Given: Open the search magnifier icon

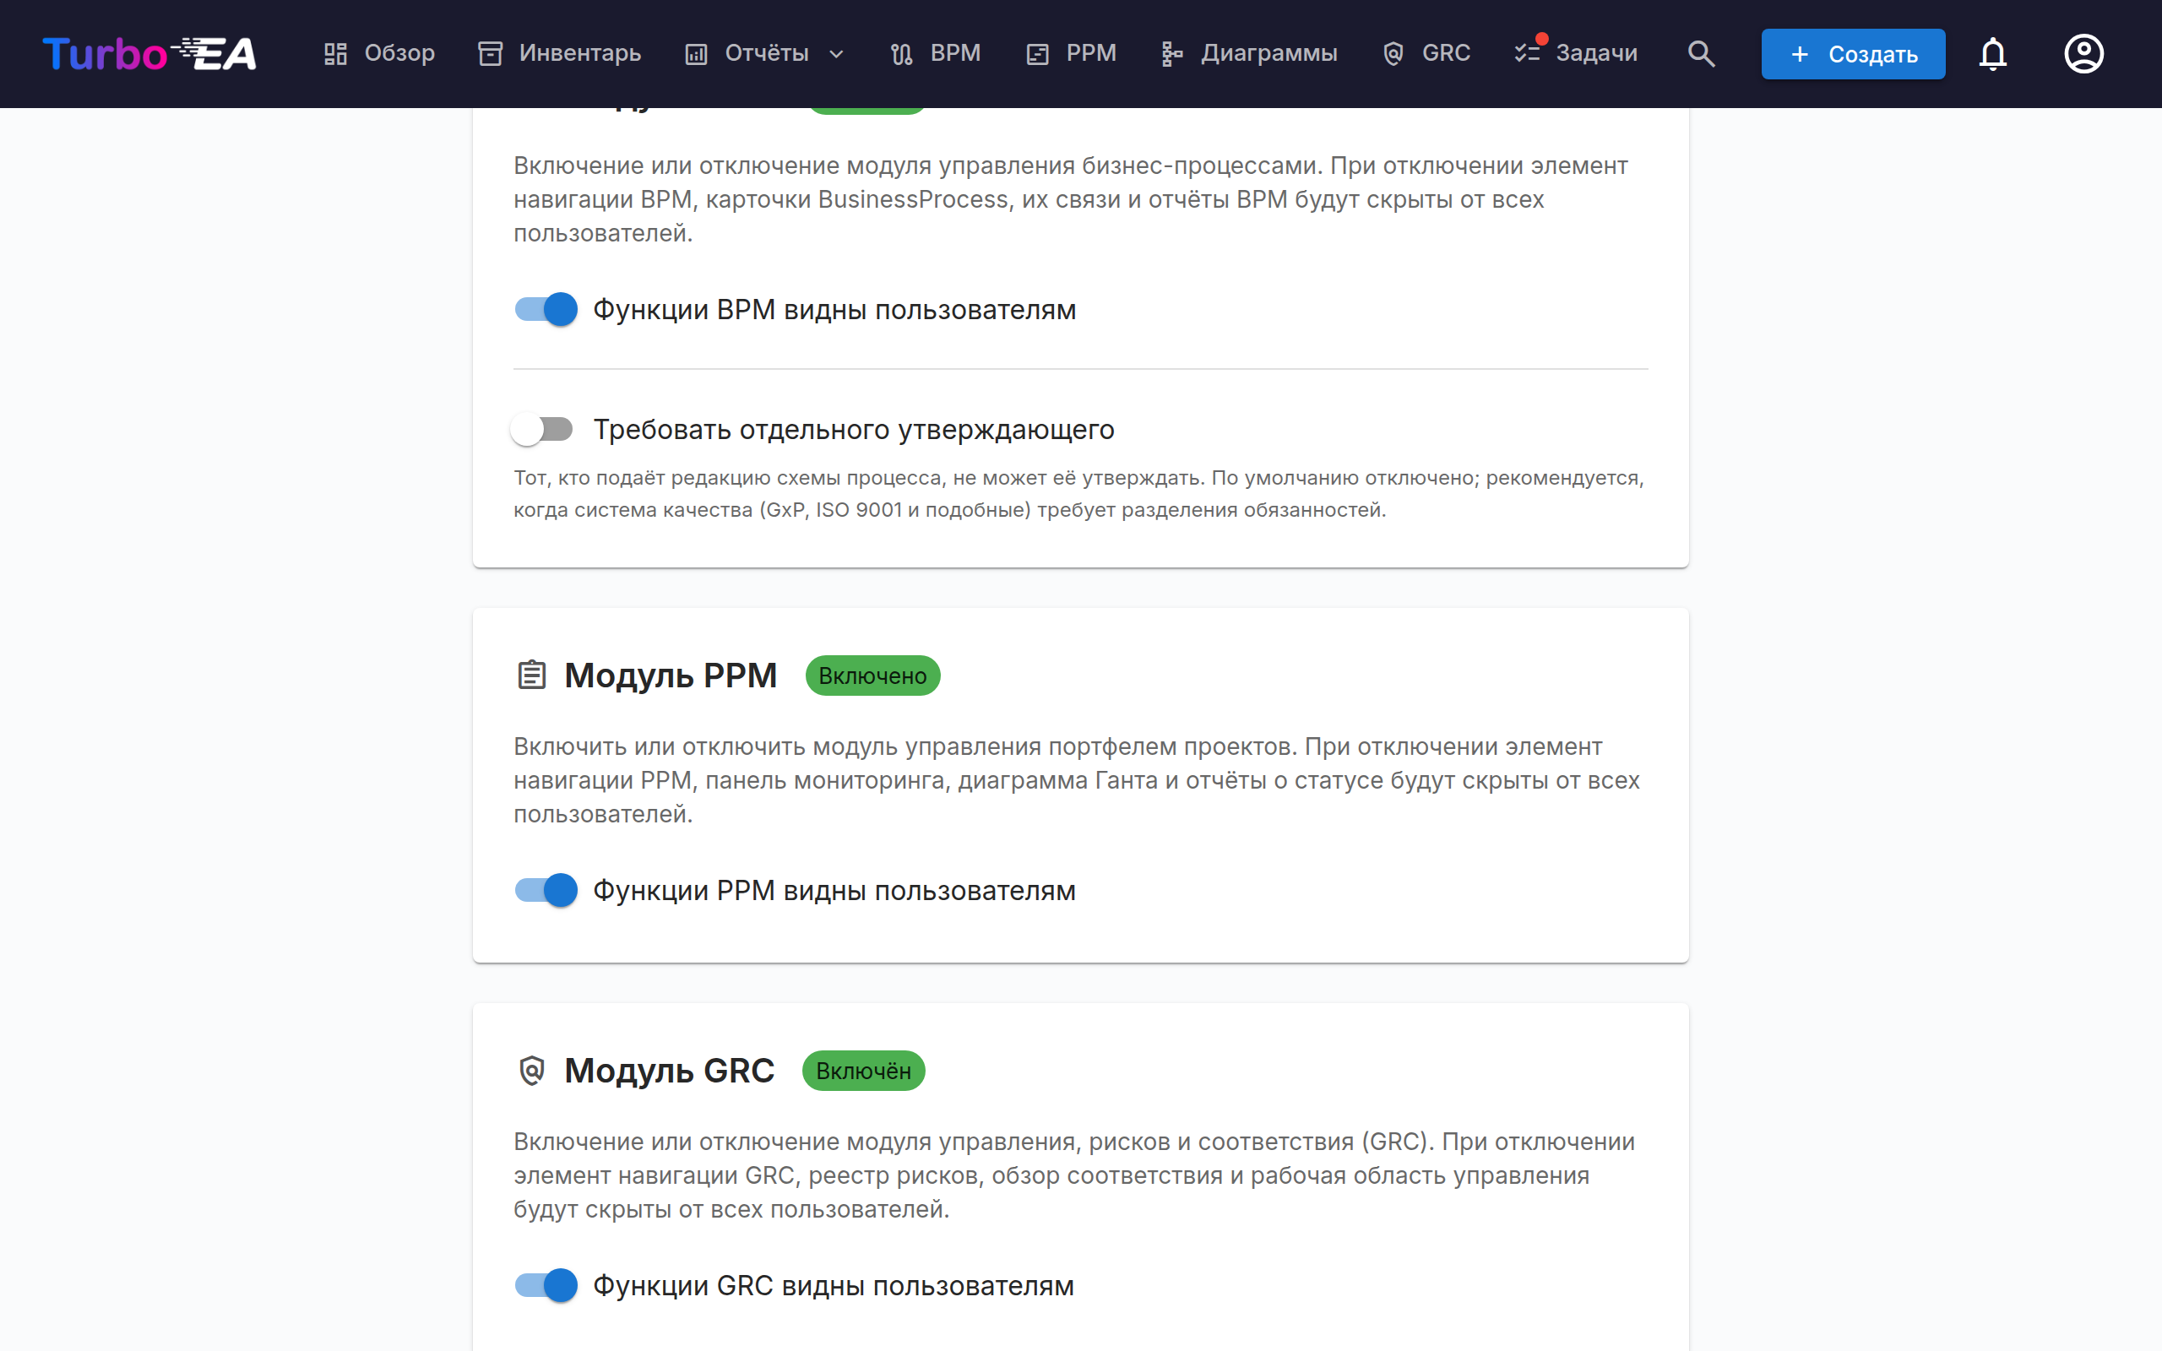Looking at the screenshot, I should pos(1701,53).
